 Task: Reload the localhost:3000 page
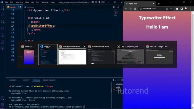[135, 9]
